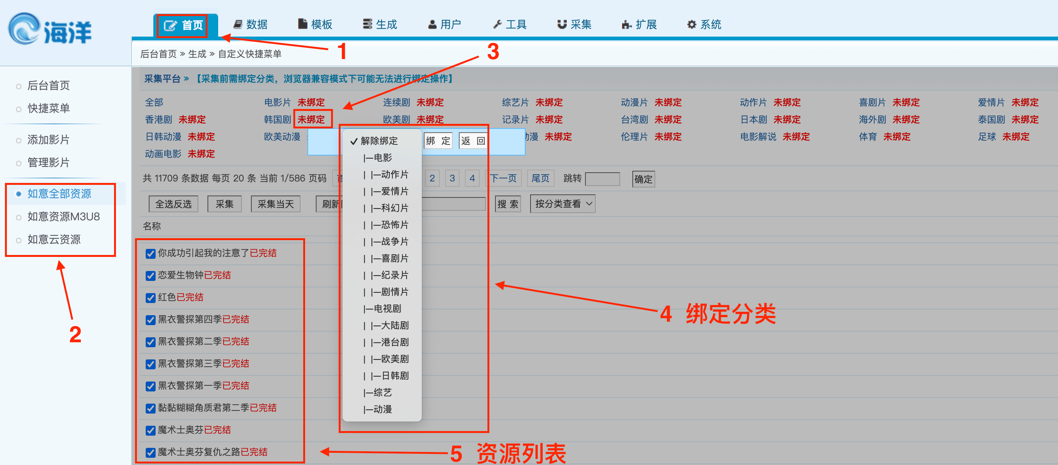Select 解除绑定 from the category menu

379,141
